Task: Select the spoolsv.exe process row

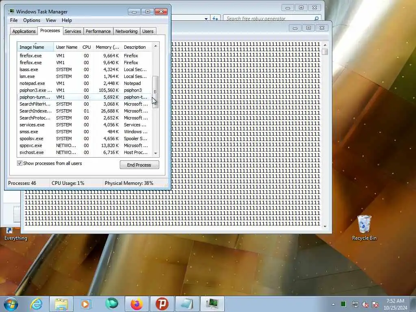Action: click(85, 139)
